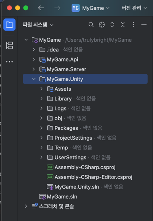Image resolution: width=153 pixels, height=221 pixels.
Task: Click Assembly-CSharp.csproj C# file icon
Action: pyautogui.click(x=50, y=167)
